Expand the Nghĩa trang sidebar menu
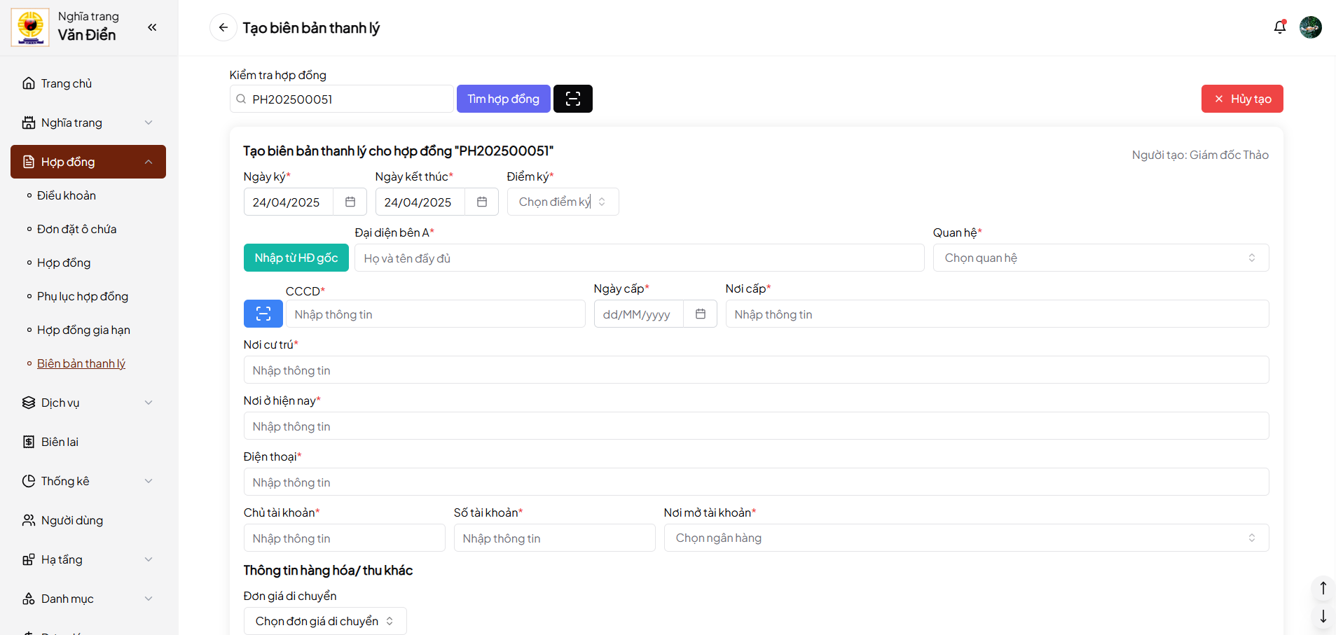The image size is (1336, 635). (88, 123)
